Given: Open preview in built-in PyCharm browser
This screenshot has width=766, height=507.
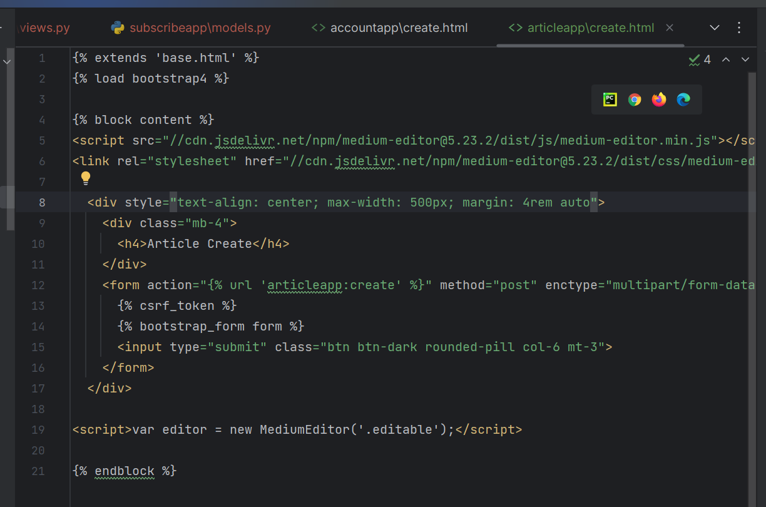Looking at the screenshot, I should pos(610,100).
